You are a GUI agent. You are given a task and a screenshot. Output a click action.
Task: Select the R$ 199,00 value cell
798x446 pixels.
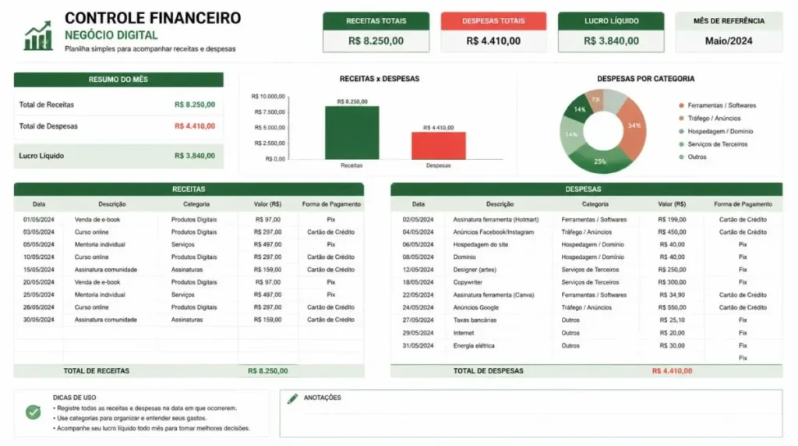pos(672,220)
